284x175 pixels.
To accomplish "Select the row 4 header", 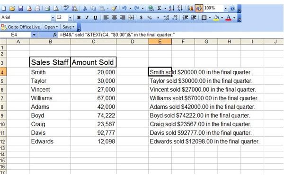I will tap(3, 72).
